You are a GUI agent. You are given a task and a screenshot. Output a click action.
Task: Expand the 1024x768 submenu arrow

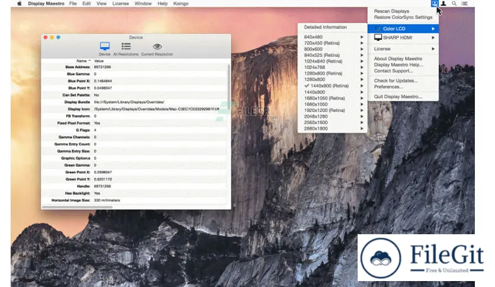coord(362,68)
